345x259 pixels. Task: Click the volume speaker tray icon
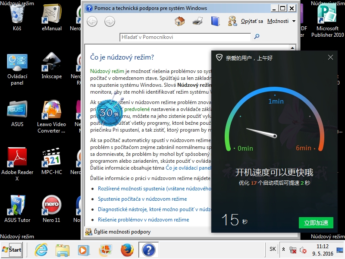[x=303, y=250]
